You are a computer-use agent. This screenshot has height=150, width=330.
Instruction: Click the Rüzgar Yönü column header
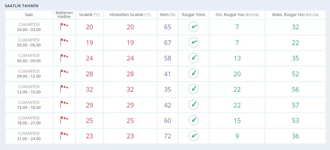click(193, 15)
